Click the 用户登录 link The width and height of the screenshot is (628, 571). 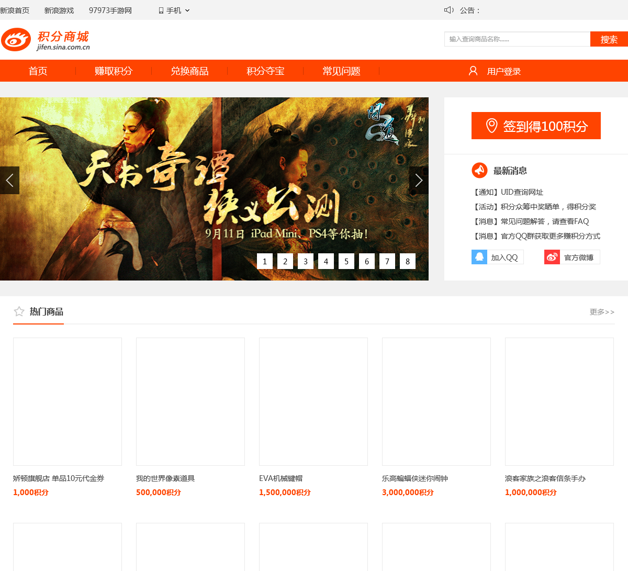504,71
